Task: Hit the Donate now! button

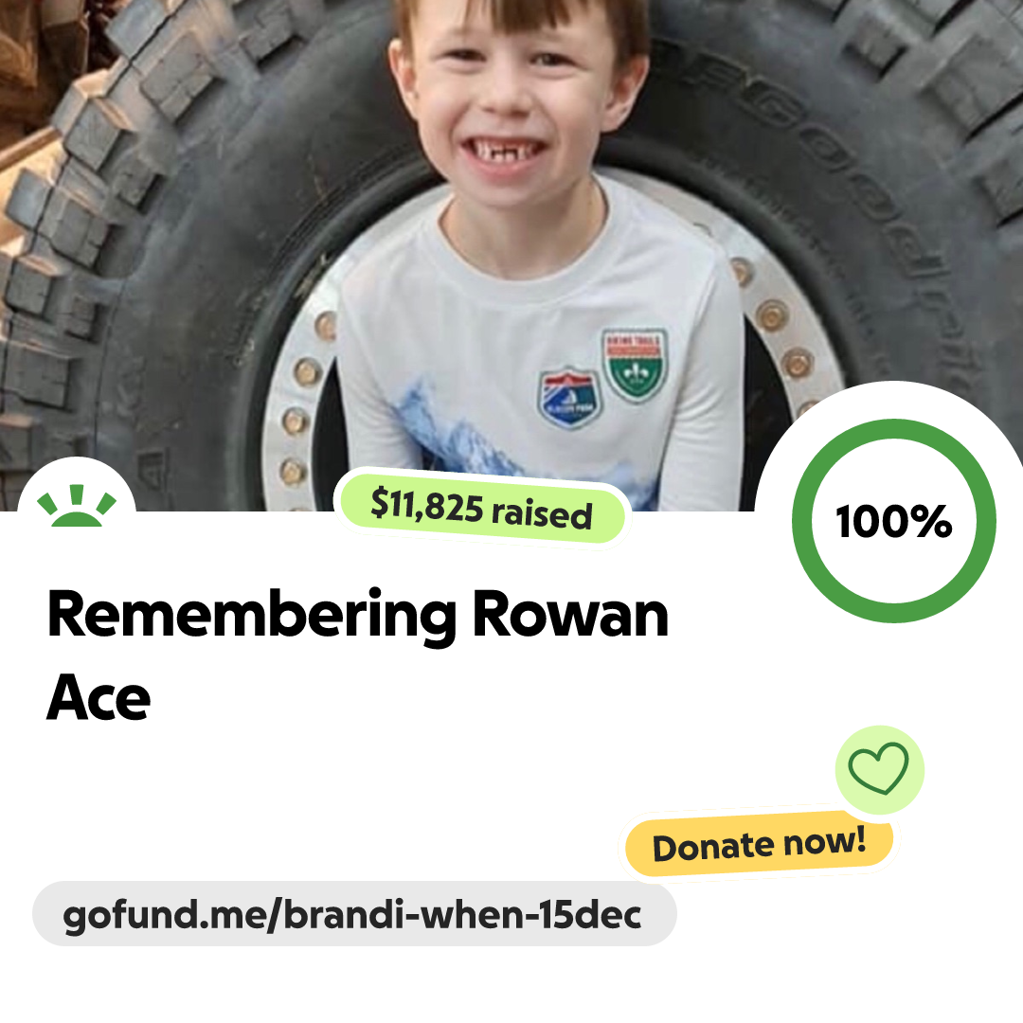Action: pyautogui.click(x=759, y=844)
